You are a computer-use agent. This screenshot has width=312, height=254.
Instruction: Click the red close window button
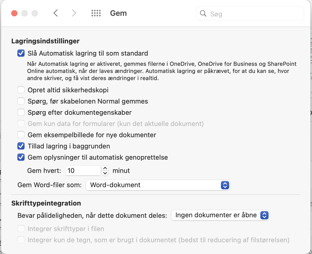(x=14, y=13)
